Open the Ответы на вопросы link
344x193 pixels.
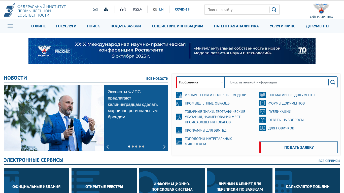point(286,120)
